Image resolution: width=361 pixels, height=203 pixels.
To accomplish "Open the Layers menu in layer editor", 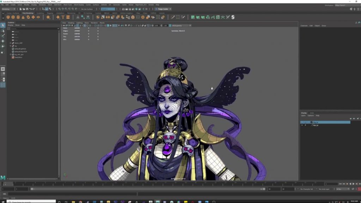I will pyautogui.click(x=303, y=116).
